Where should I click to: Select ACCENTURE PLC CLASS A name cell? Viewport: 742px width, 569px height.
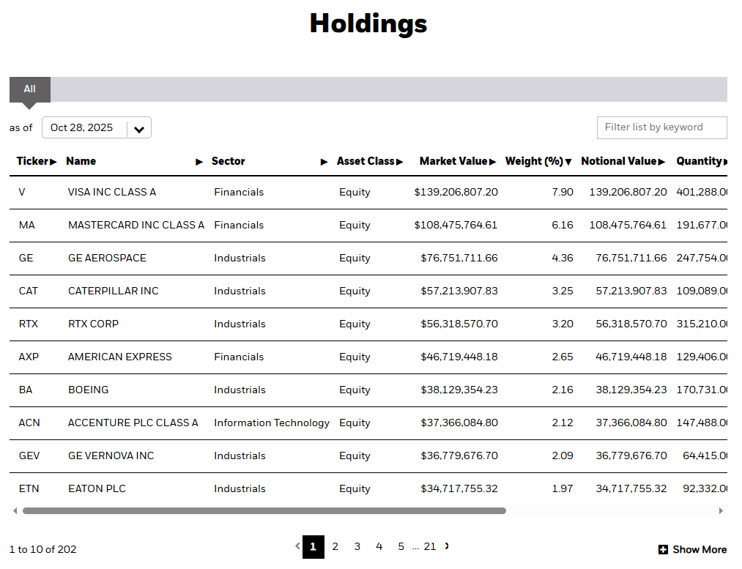pos(133,423)
